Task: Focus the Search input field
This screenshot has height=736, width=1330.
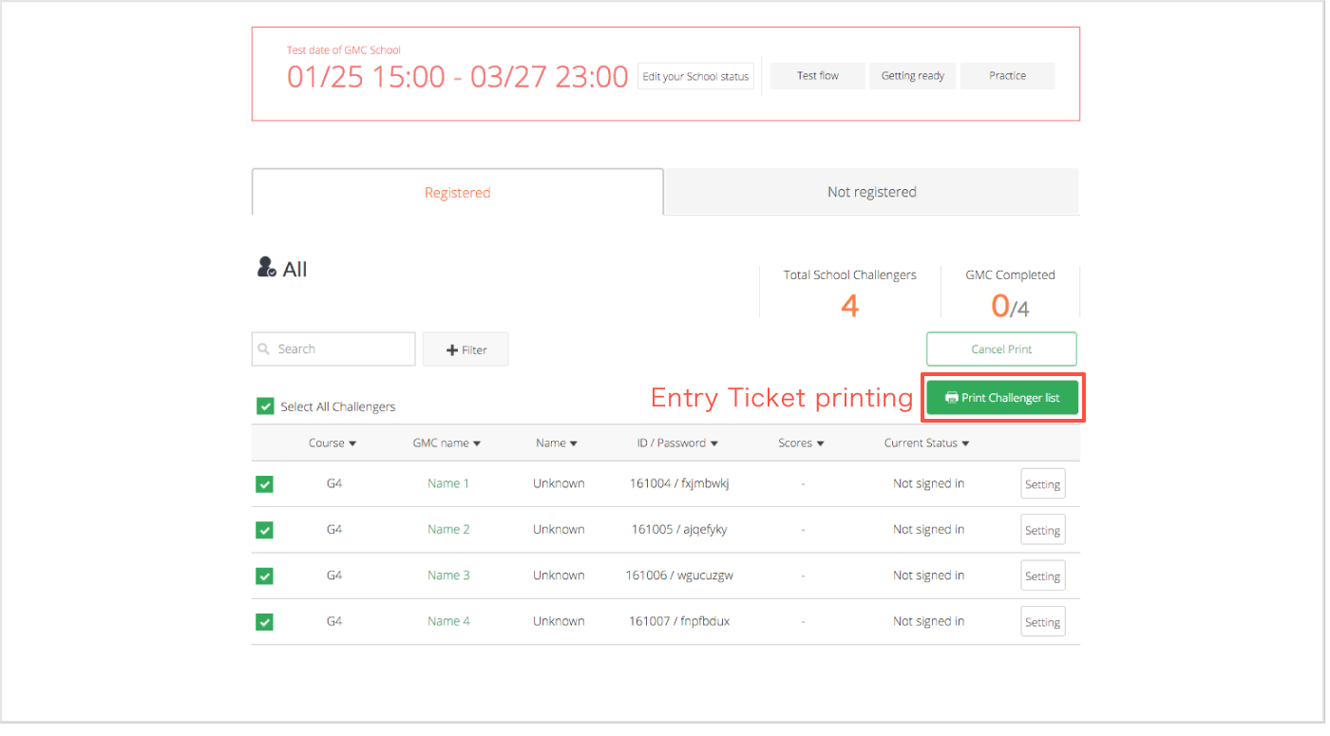Action: coord(333,349)
